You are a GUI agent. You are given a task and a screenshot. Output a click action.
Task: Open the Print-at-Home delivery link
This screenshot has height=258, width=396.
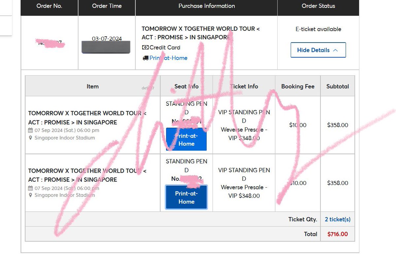[168, 58]
